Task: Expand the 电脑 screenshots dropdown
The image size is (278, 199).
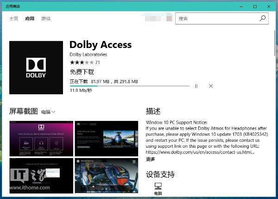Action: tap(48, 112)
